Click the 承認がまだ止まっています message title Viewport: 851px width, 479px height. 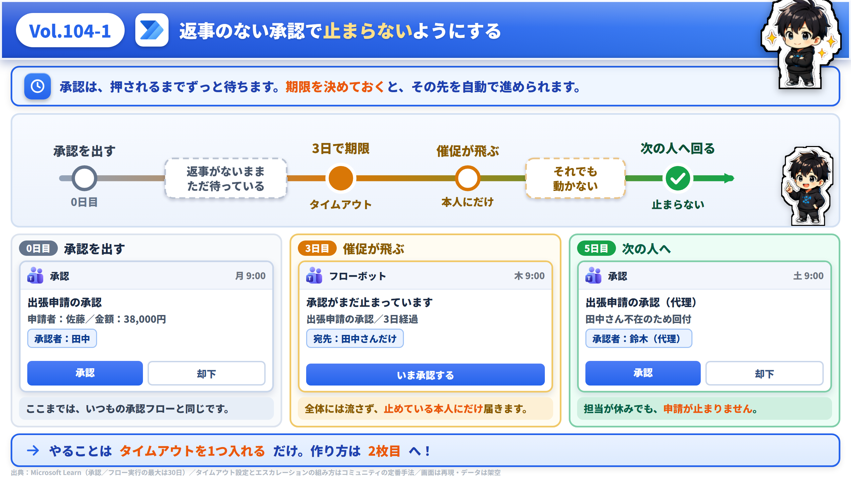tap(370, 302)
